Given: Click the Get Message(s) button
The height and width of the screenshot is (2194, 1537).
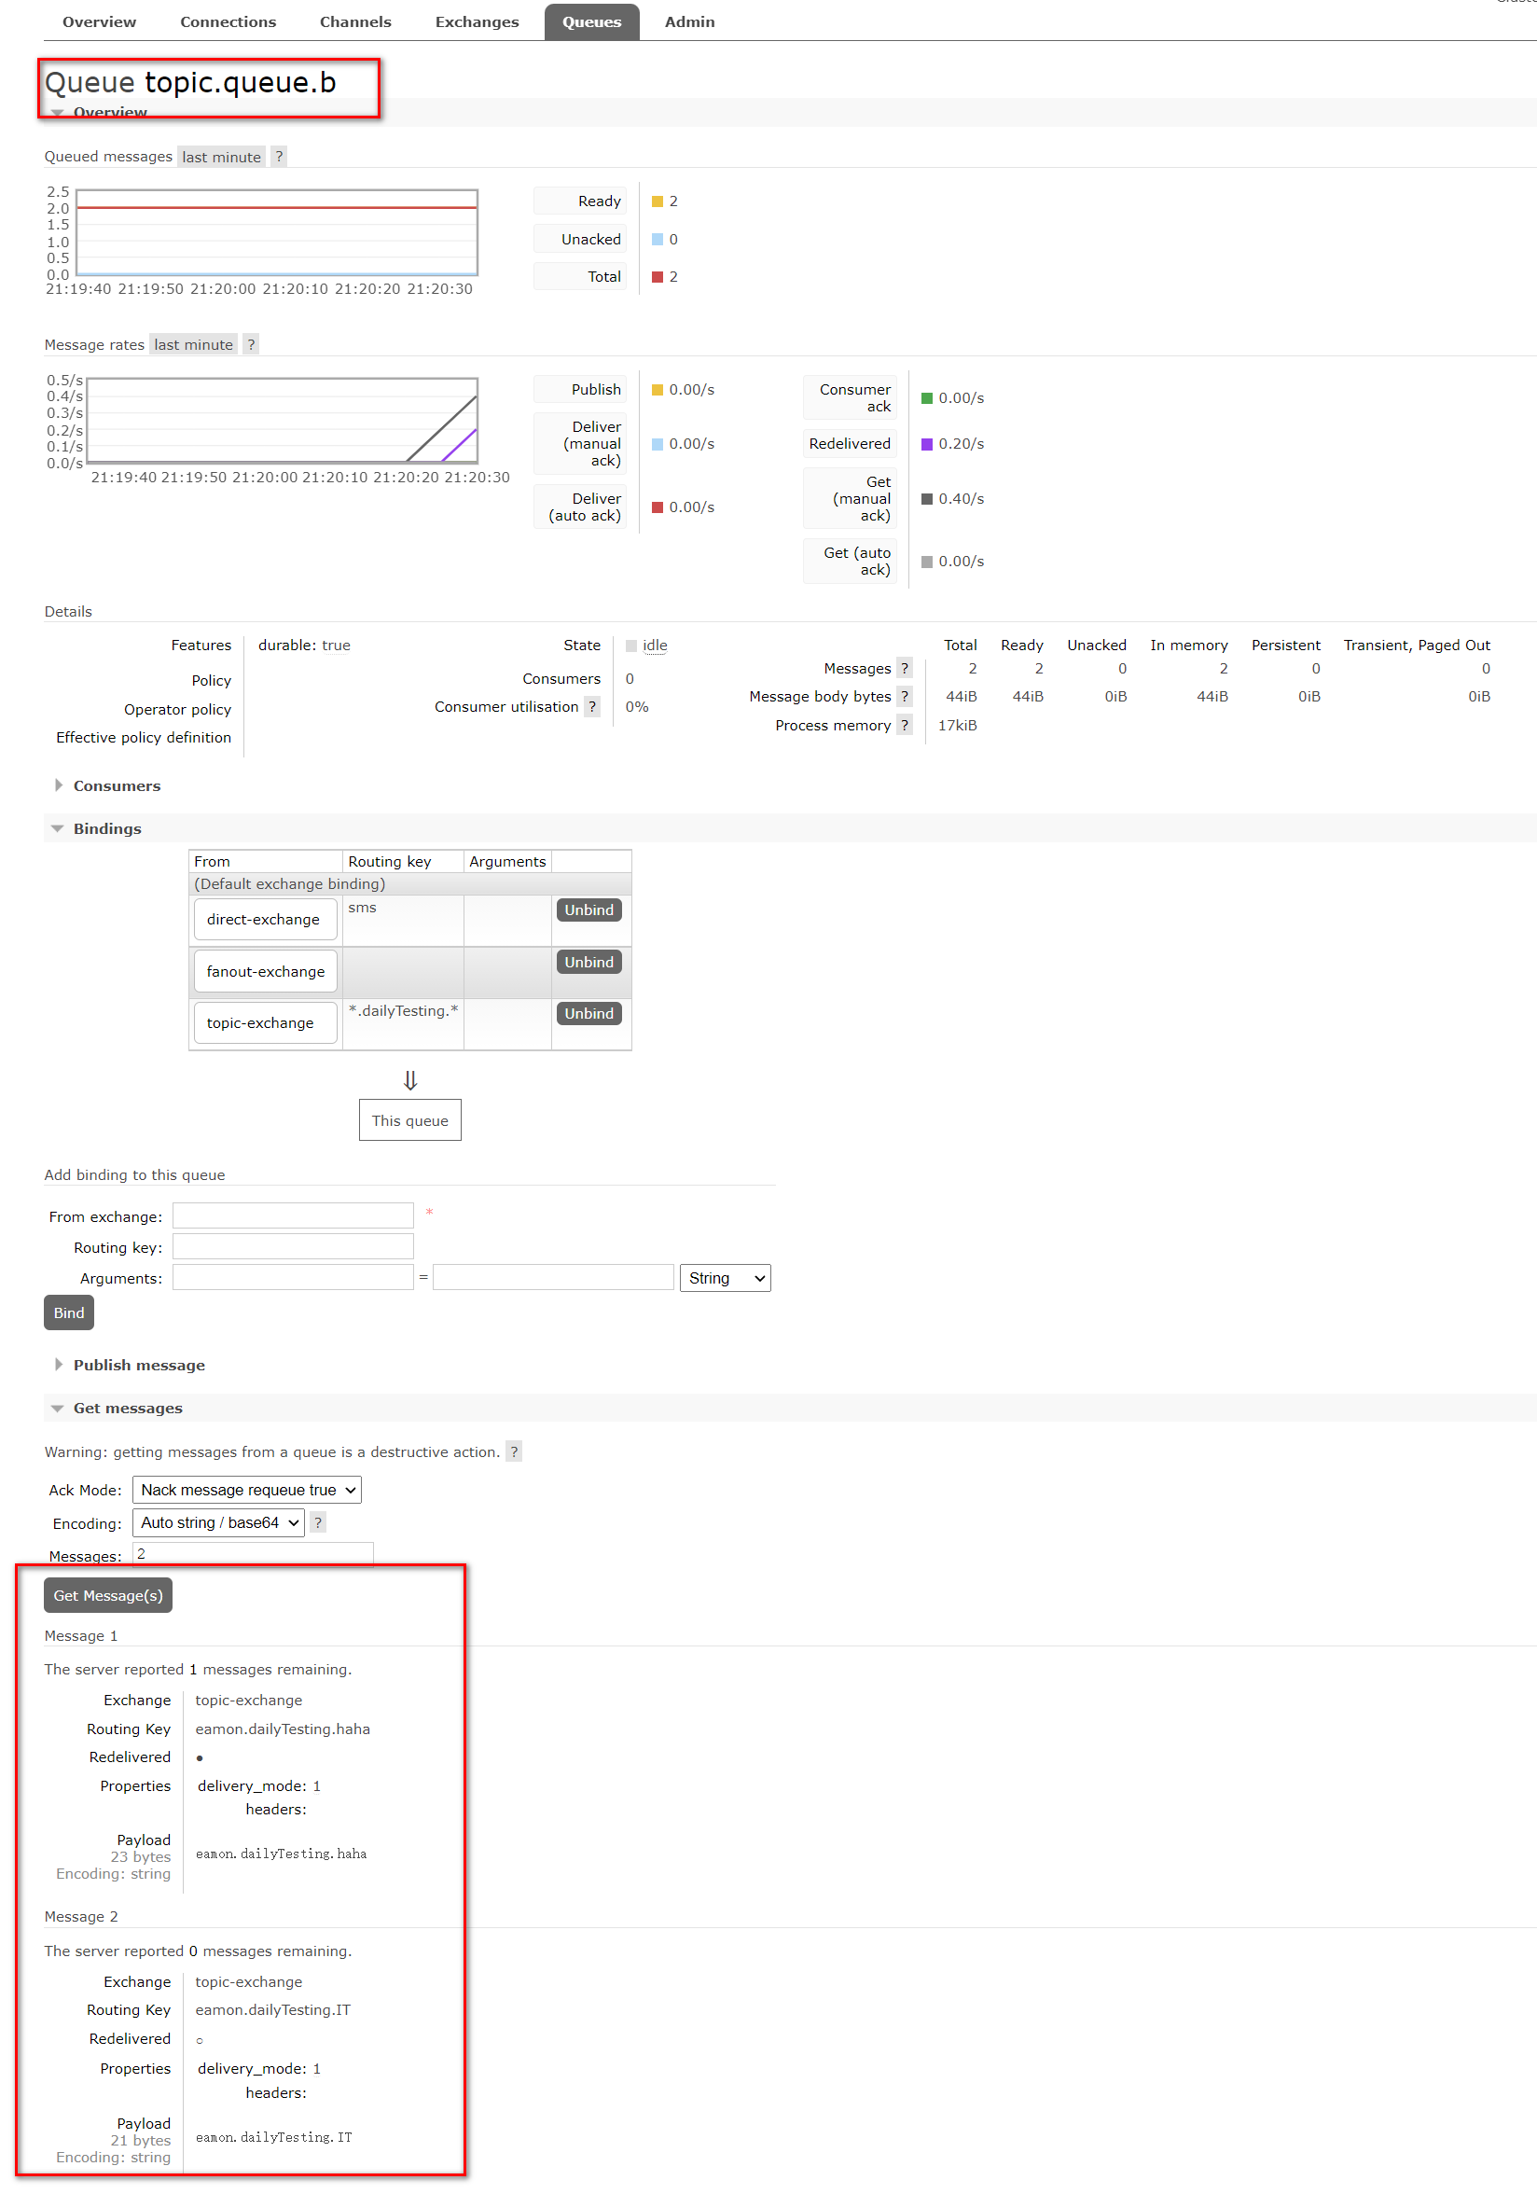Looking at the screenshot, I should (x=108, y=1597).
